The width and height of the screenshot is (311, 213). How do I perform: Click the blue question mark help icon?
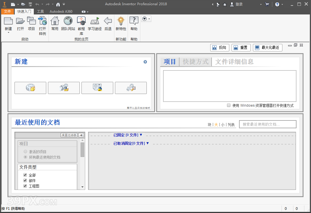pyautogui.click(x=277, y=4)
